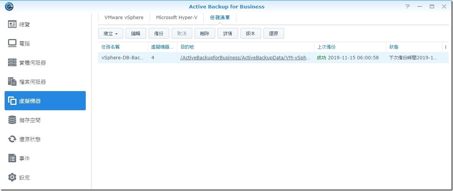Select the 虛擬機器 virtual machine icon
453x191 pixels.
[12, 101]
